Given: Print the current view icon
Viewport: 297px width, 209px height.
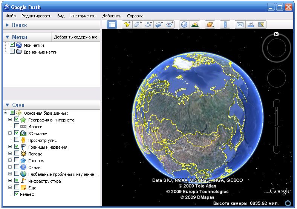Looking at the screenshot, I should [x=251, y=25].
